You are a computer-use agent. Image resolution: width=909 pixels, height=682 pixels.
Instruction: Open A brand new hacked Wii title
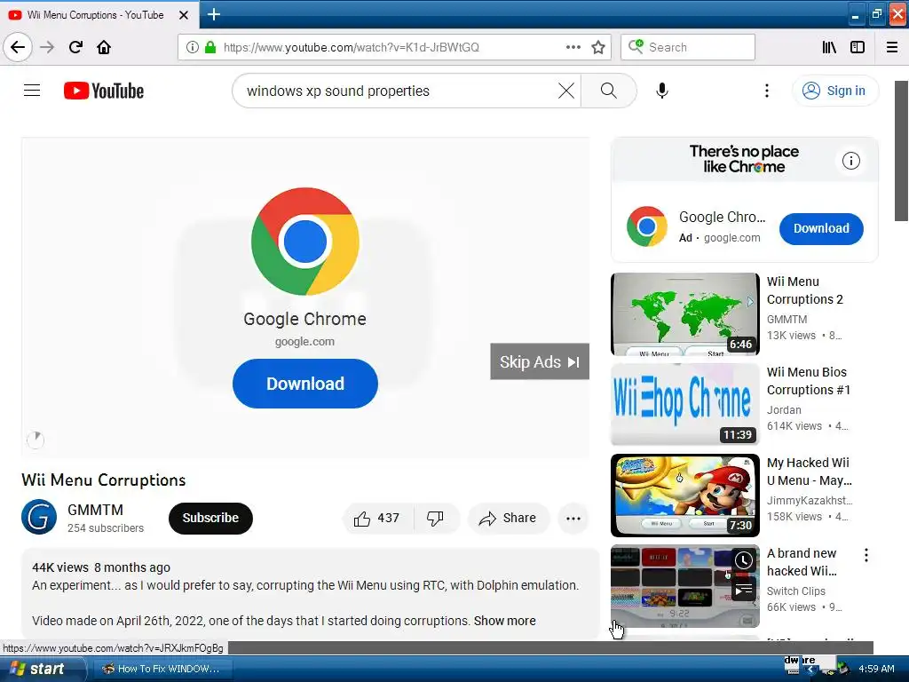(802, 562)
